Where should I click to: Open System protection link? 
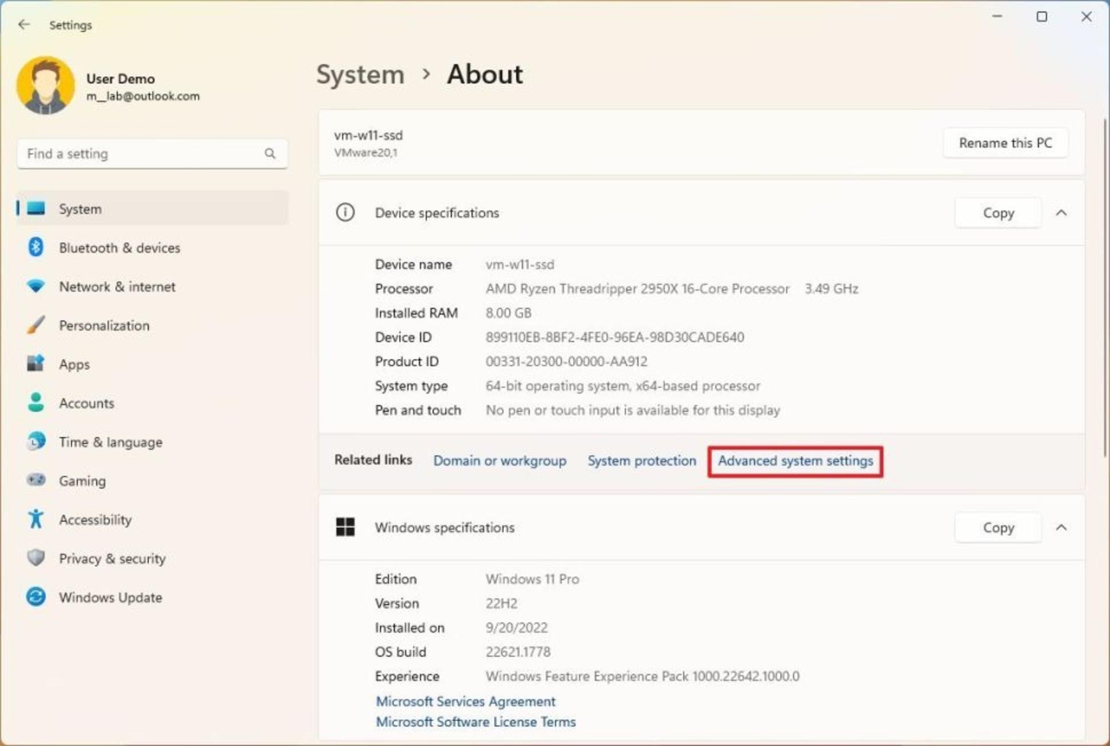point(642,461)
